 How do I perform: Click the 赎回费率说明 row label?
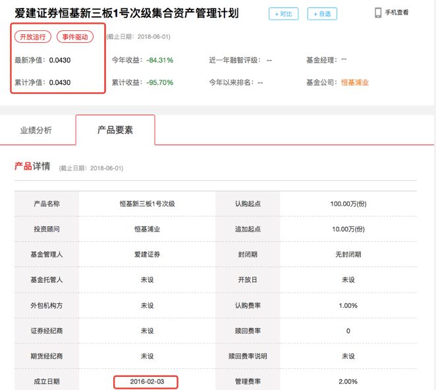(x=248, y=356)
